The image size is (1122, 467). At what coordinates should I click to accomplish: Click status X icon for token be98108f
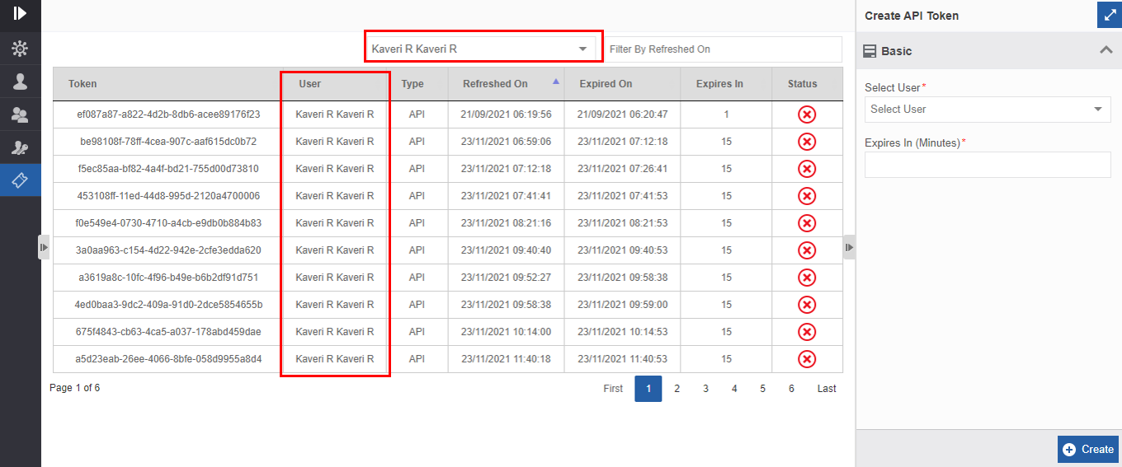click(807, 142)
